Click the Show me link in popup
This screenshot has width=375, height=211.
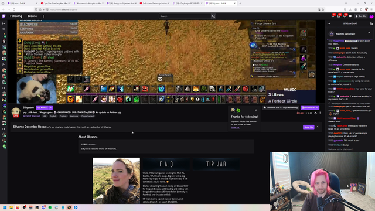point(235,128)
